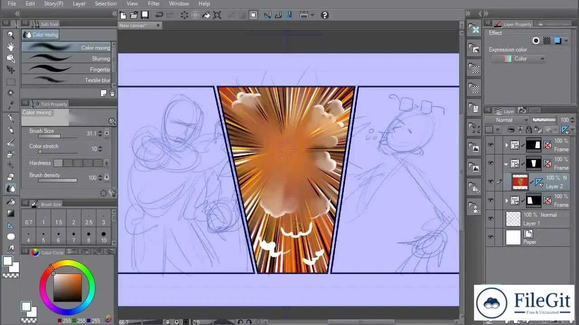Click the Fill toolbar icon
This screenshot has height=325, width=579.
pyautogui.click(x=206, y=15)
